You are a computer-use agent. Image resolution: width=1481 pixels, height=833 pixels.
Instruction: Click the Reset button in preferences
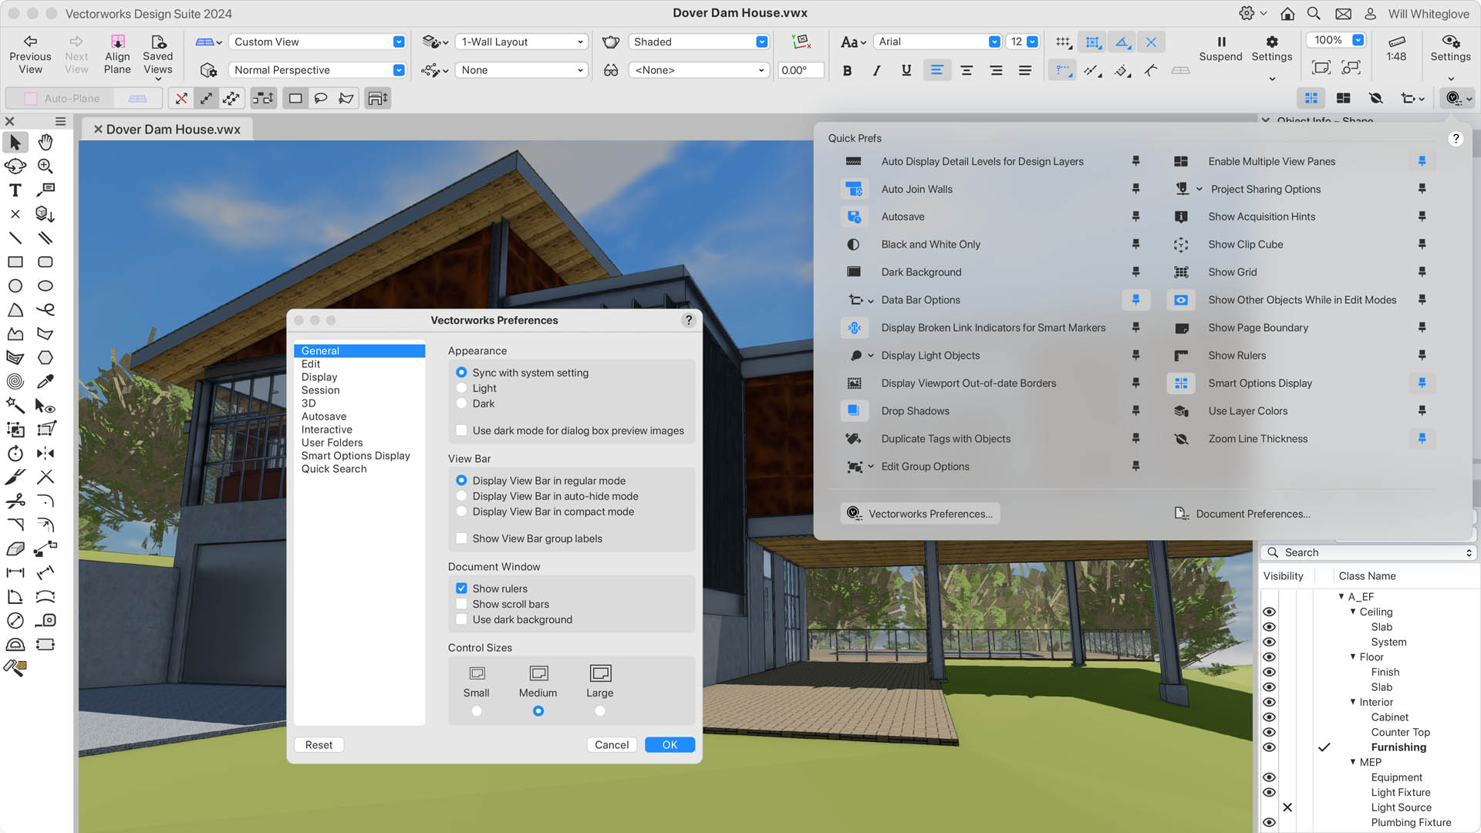(x=318, y=744)
